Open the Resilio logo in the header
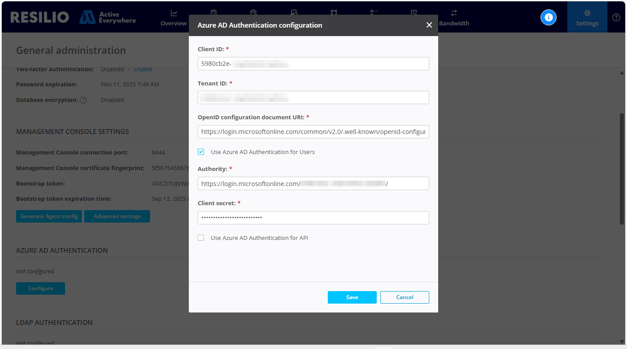Screen dimensions: 627x349 click(x=39, y=17)
